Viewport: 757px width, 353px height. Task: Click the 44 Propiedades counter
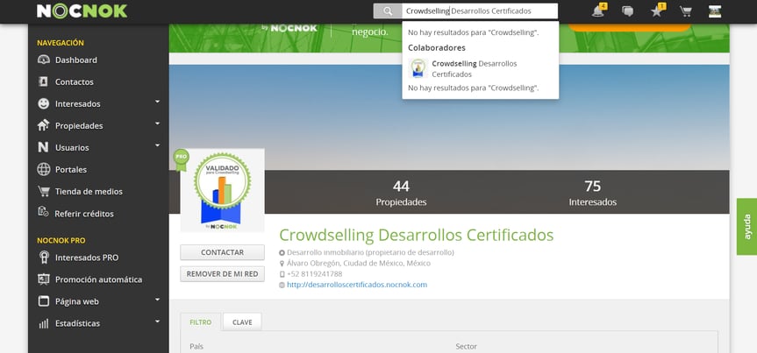[x=401, y=193]
